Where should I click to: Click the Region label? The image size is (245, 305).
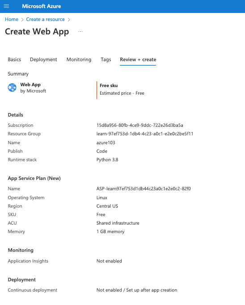(15, 206)
